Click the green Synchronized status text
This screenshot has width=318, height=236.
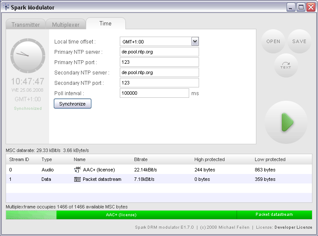coord(28,109)
